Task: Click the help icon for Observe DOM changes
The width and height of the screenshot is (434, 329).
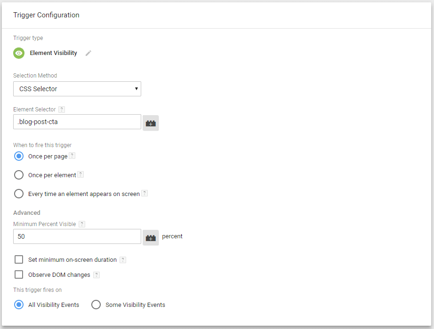Action: coord(96,275)
